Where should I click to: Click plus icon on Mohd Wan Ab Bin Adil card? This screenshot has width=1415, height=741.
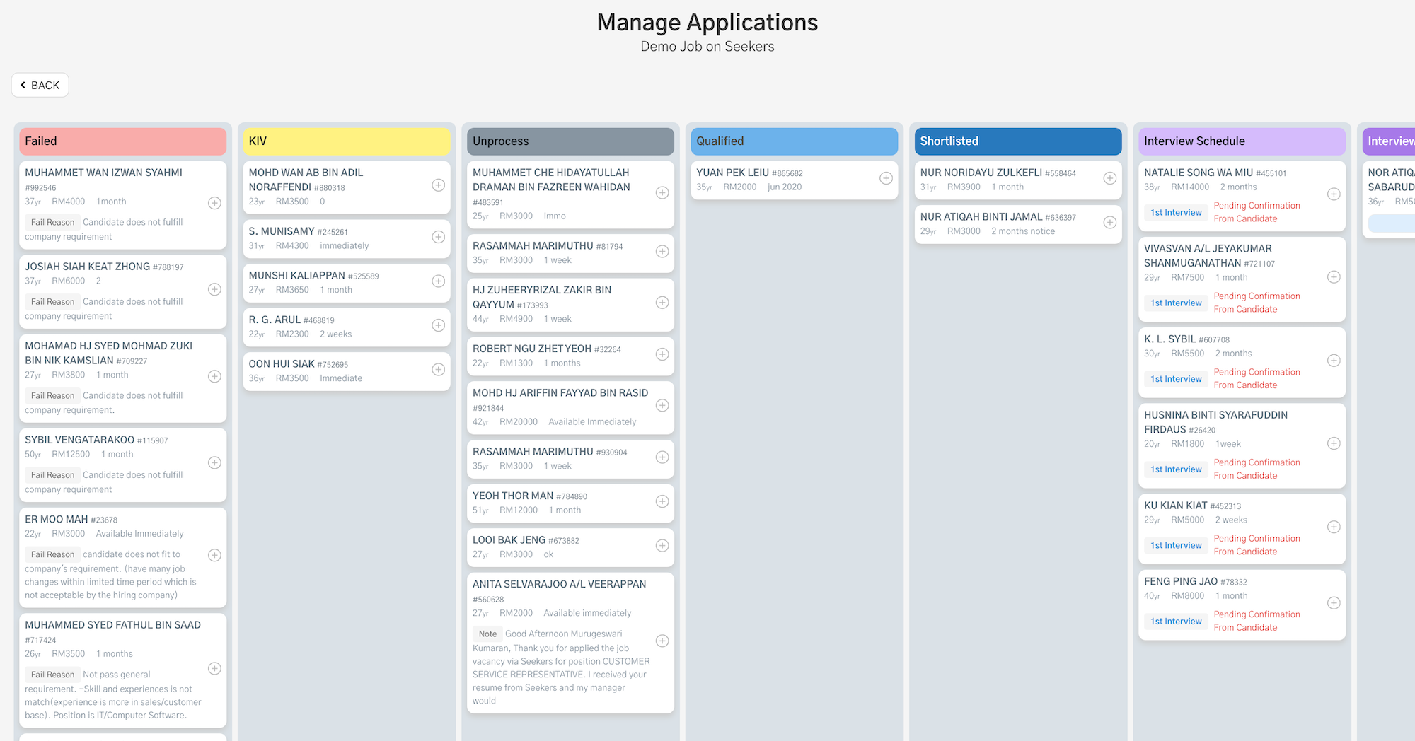(439, 185)
